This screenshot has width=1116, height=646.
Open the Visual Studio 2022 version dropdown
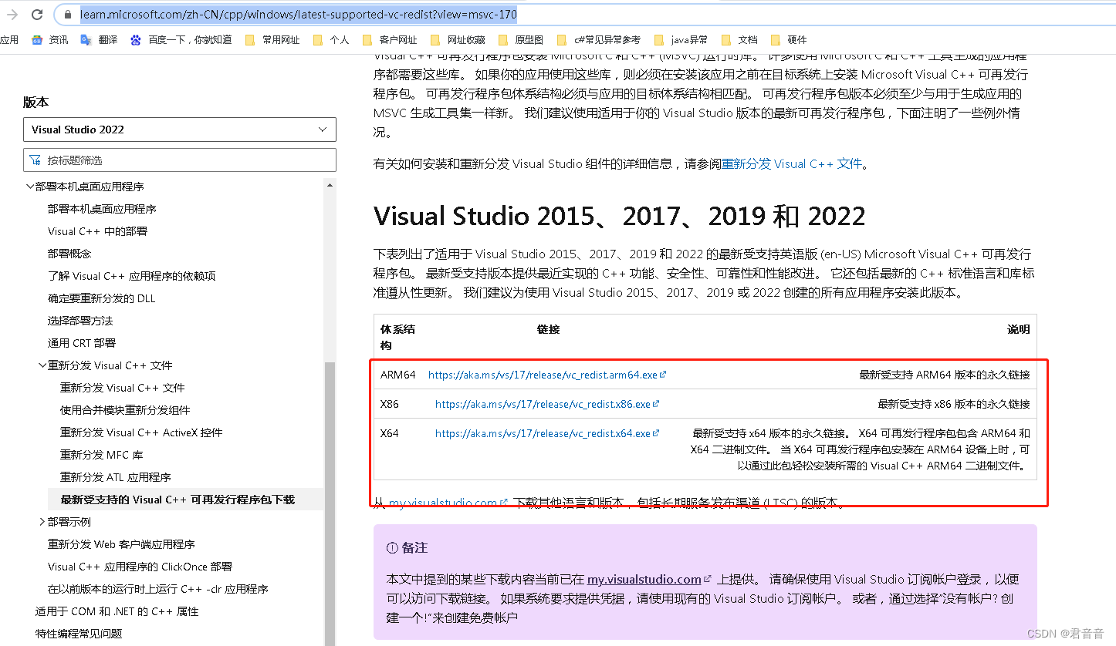tap(180, 130)
